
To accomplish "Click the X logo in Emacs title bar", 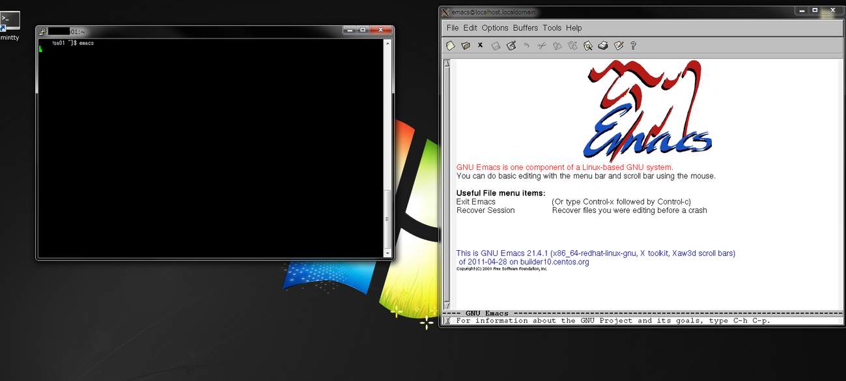I will (x=445, y=12).
